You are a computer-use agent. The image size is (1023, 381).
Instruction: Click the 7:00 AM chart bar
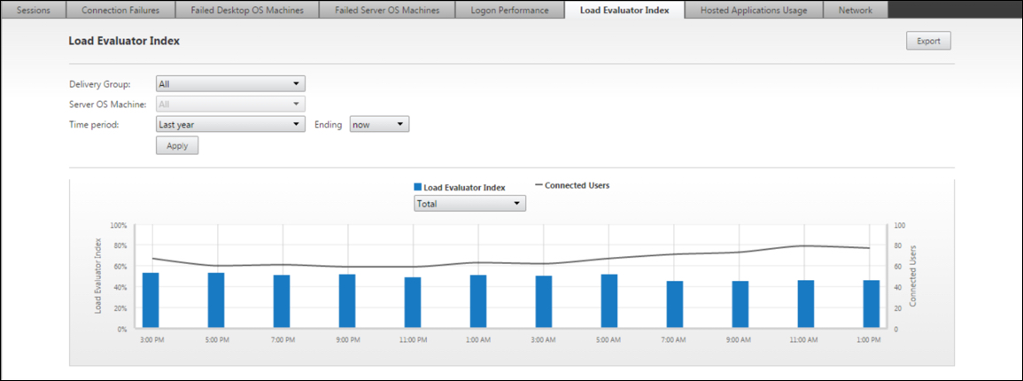(x=675, y=304)
